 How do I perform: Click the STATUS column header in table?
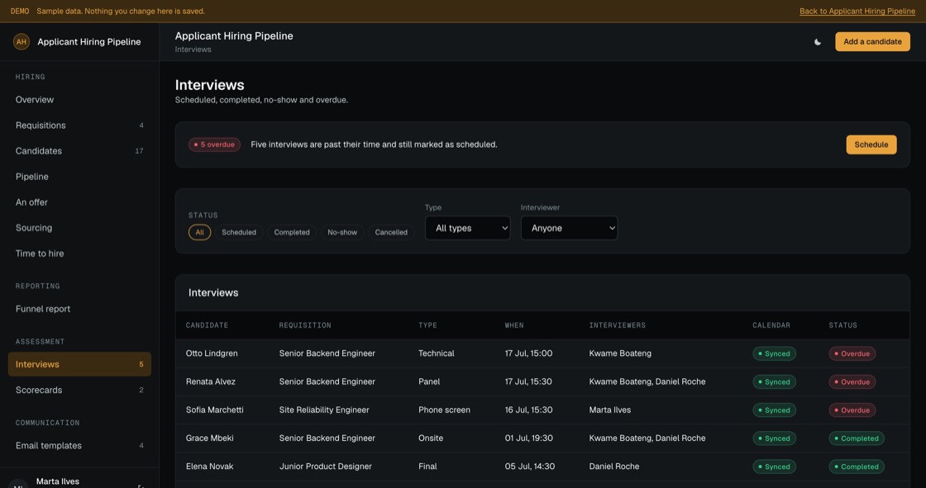(x=842, y=325)
